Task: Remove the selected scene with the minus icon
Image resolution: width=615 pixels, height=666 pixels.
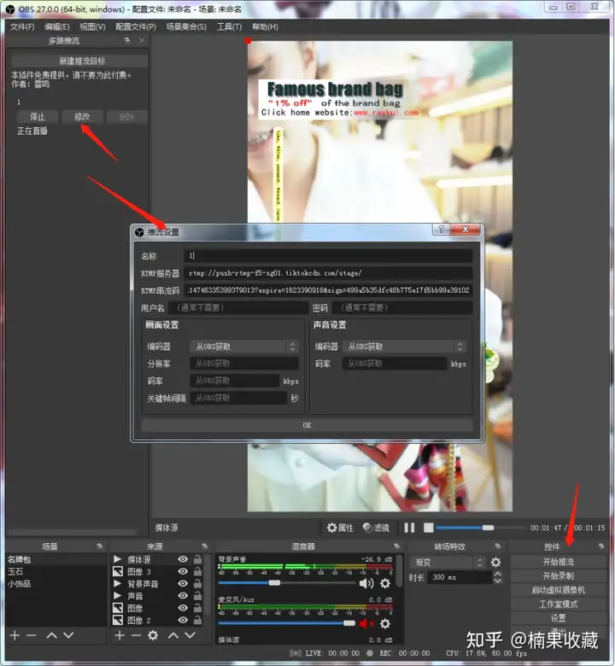Action: pos(32,635)
